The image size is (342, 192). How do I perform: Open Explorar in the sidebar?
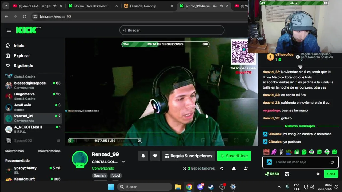pyautogui.click(x=18, y=56)
